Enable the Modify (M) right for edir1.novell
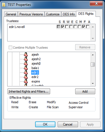Screen dimensions: 105x132 coord(79,27)
